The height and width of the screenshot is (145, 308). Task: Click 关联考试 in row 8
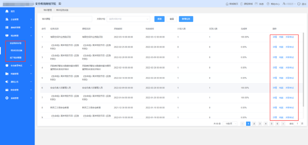pyautogui.click(x=290, y=108)
